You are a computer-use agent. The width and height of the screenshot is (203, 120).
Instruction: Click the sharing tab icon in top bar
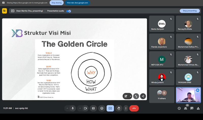[4, 3]
